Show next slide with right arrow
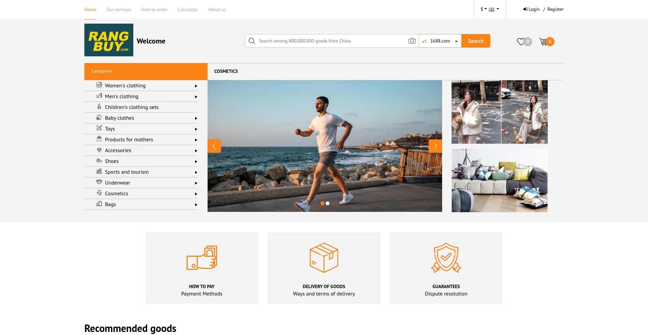648x335 pixels. click(435, 146)
